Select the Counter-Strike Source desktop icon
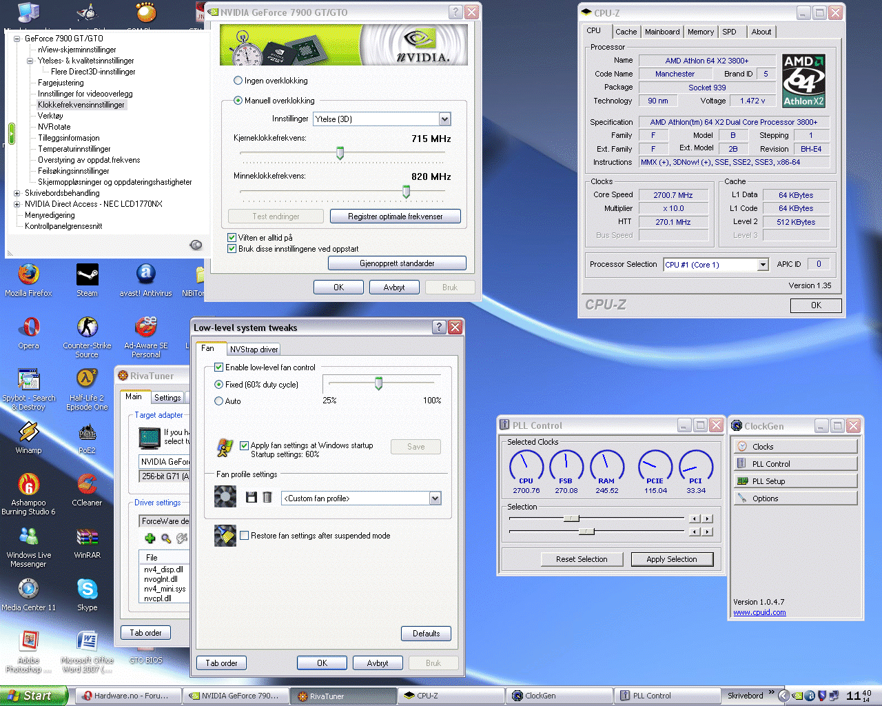This screenshot has width=882, height=706. point(87,337)
